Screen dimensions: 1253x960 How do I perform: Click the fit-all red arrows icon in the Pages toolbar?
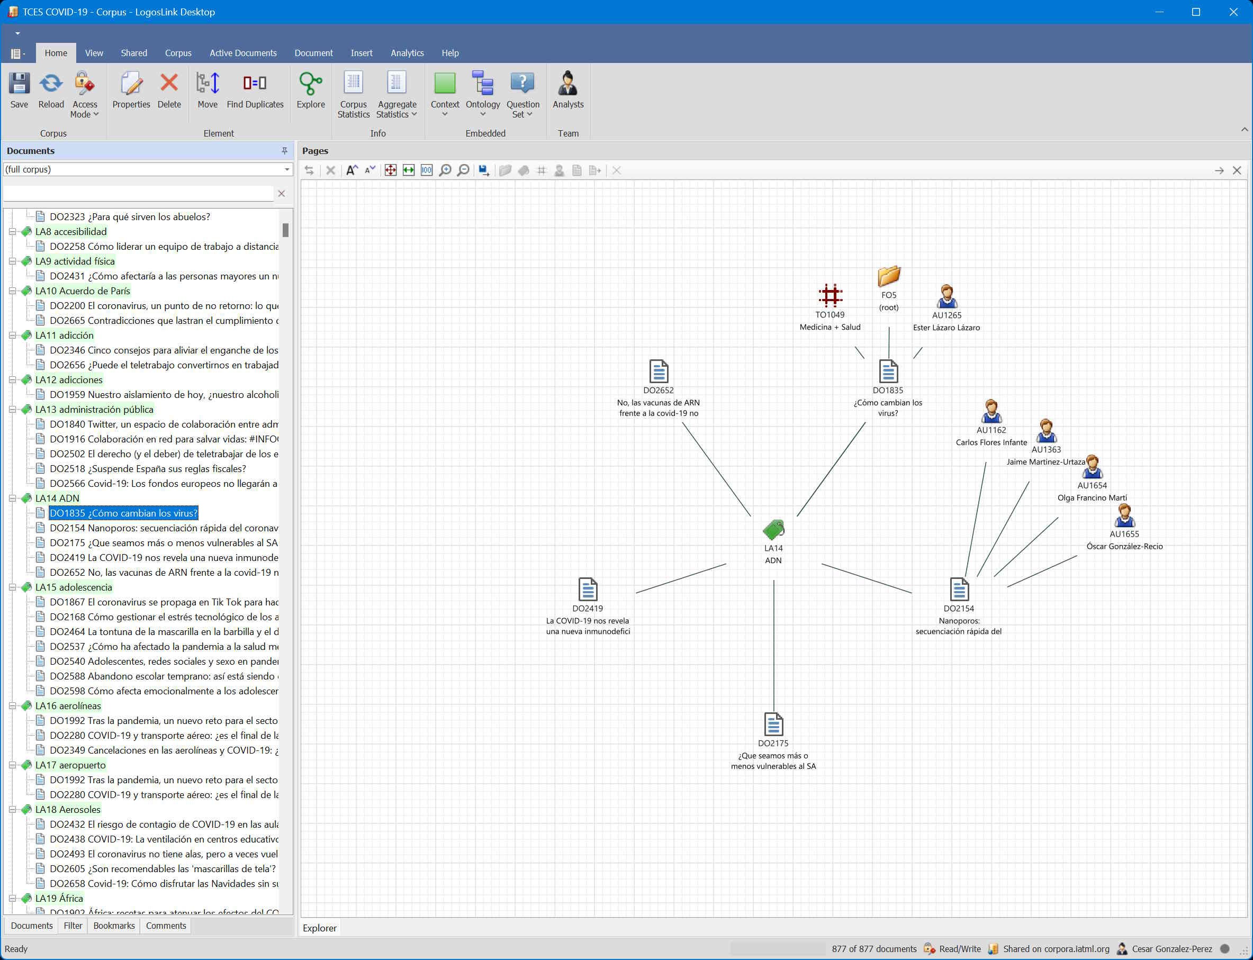[391, 170]
